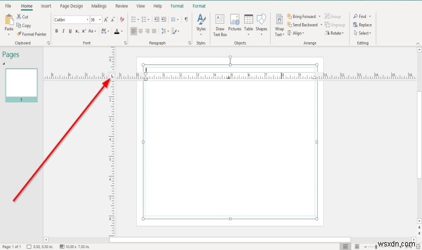Viewport: 422px width, 250px height.
Task: Expand the Shapes dropdown
Action: click(261, 34)
